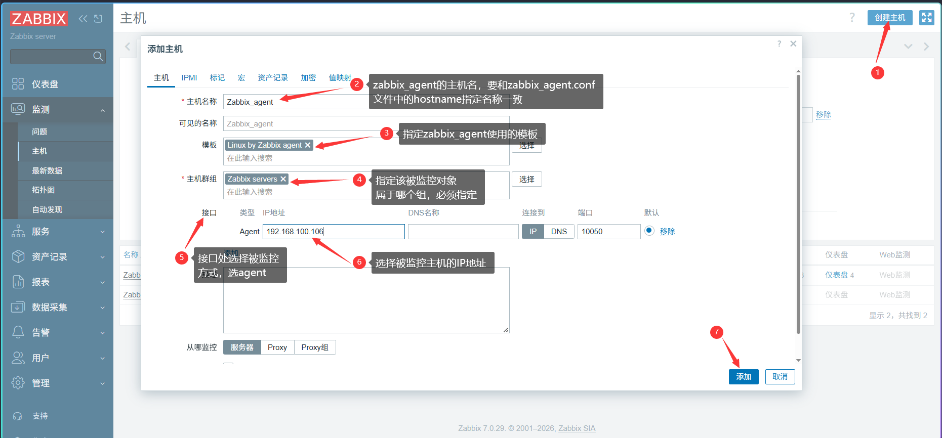Viewport: 942px width, 438px height.
Task: Set connect-to option to IP
Action: click(533, 232)
